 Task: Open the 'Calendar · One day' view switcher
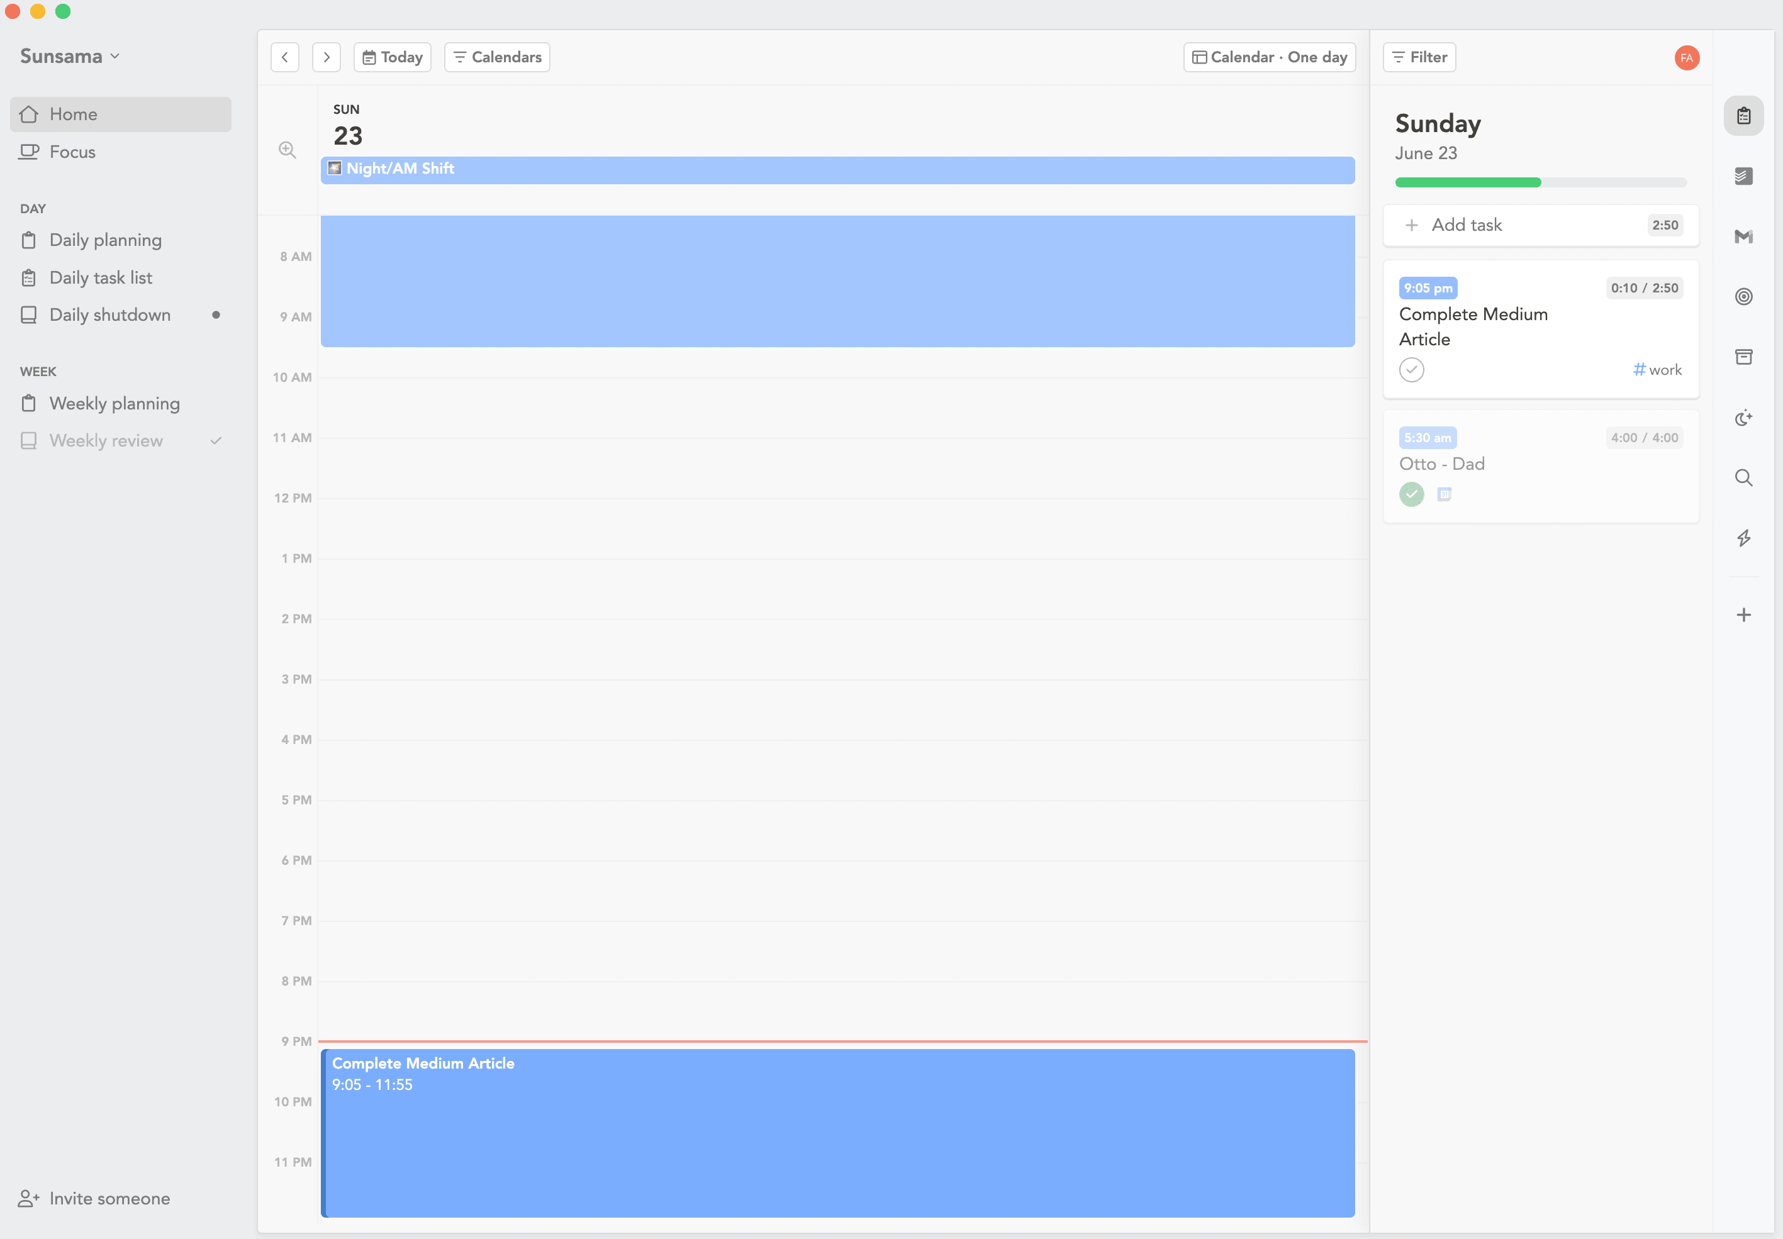coord(1268,57)
